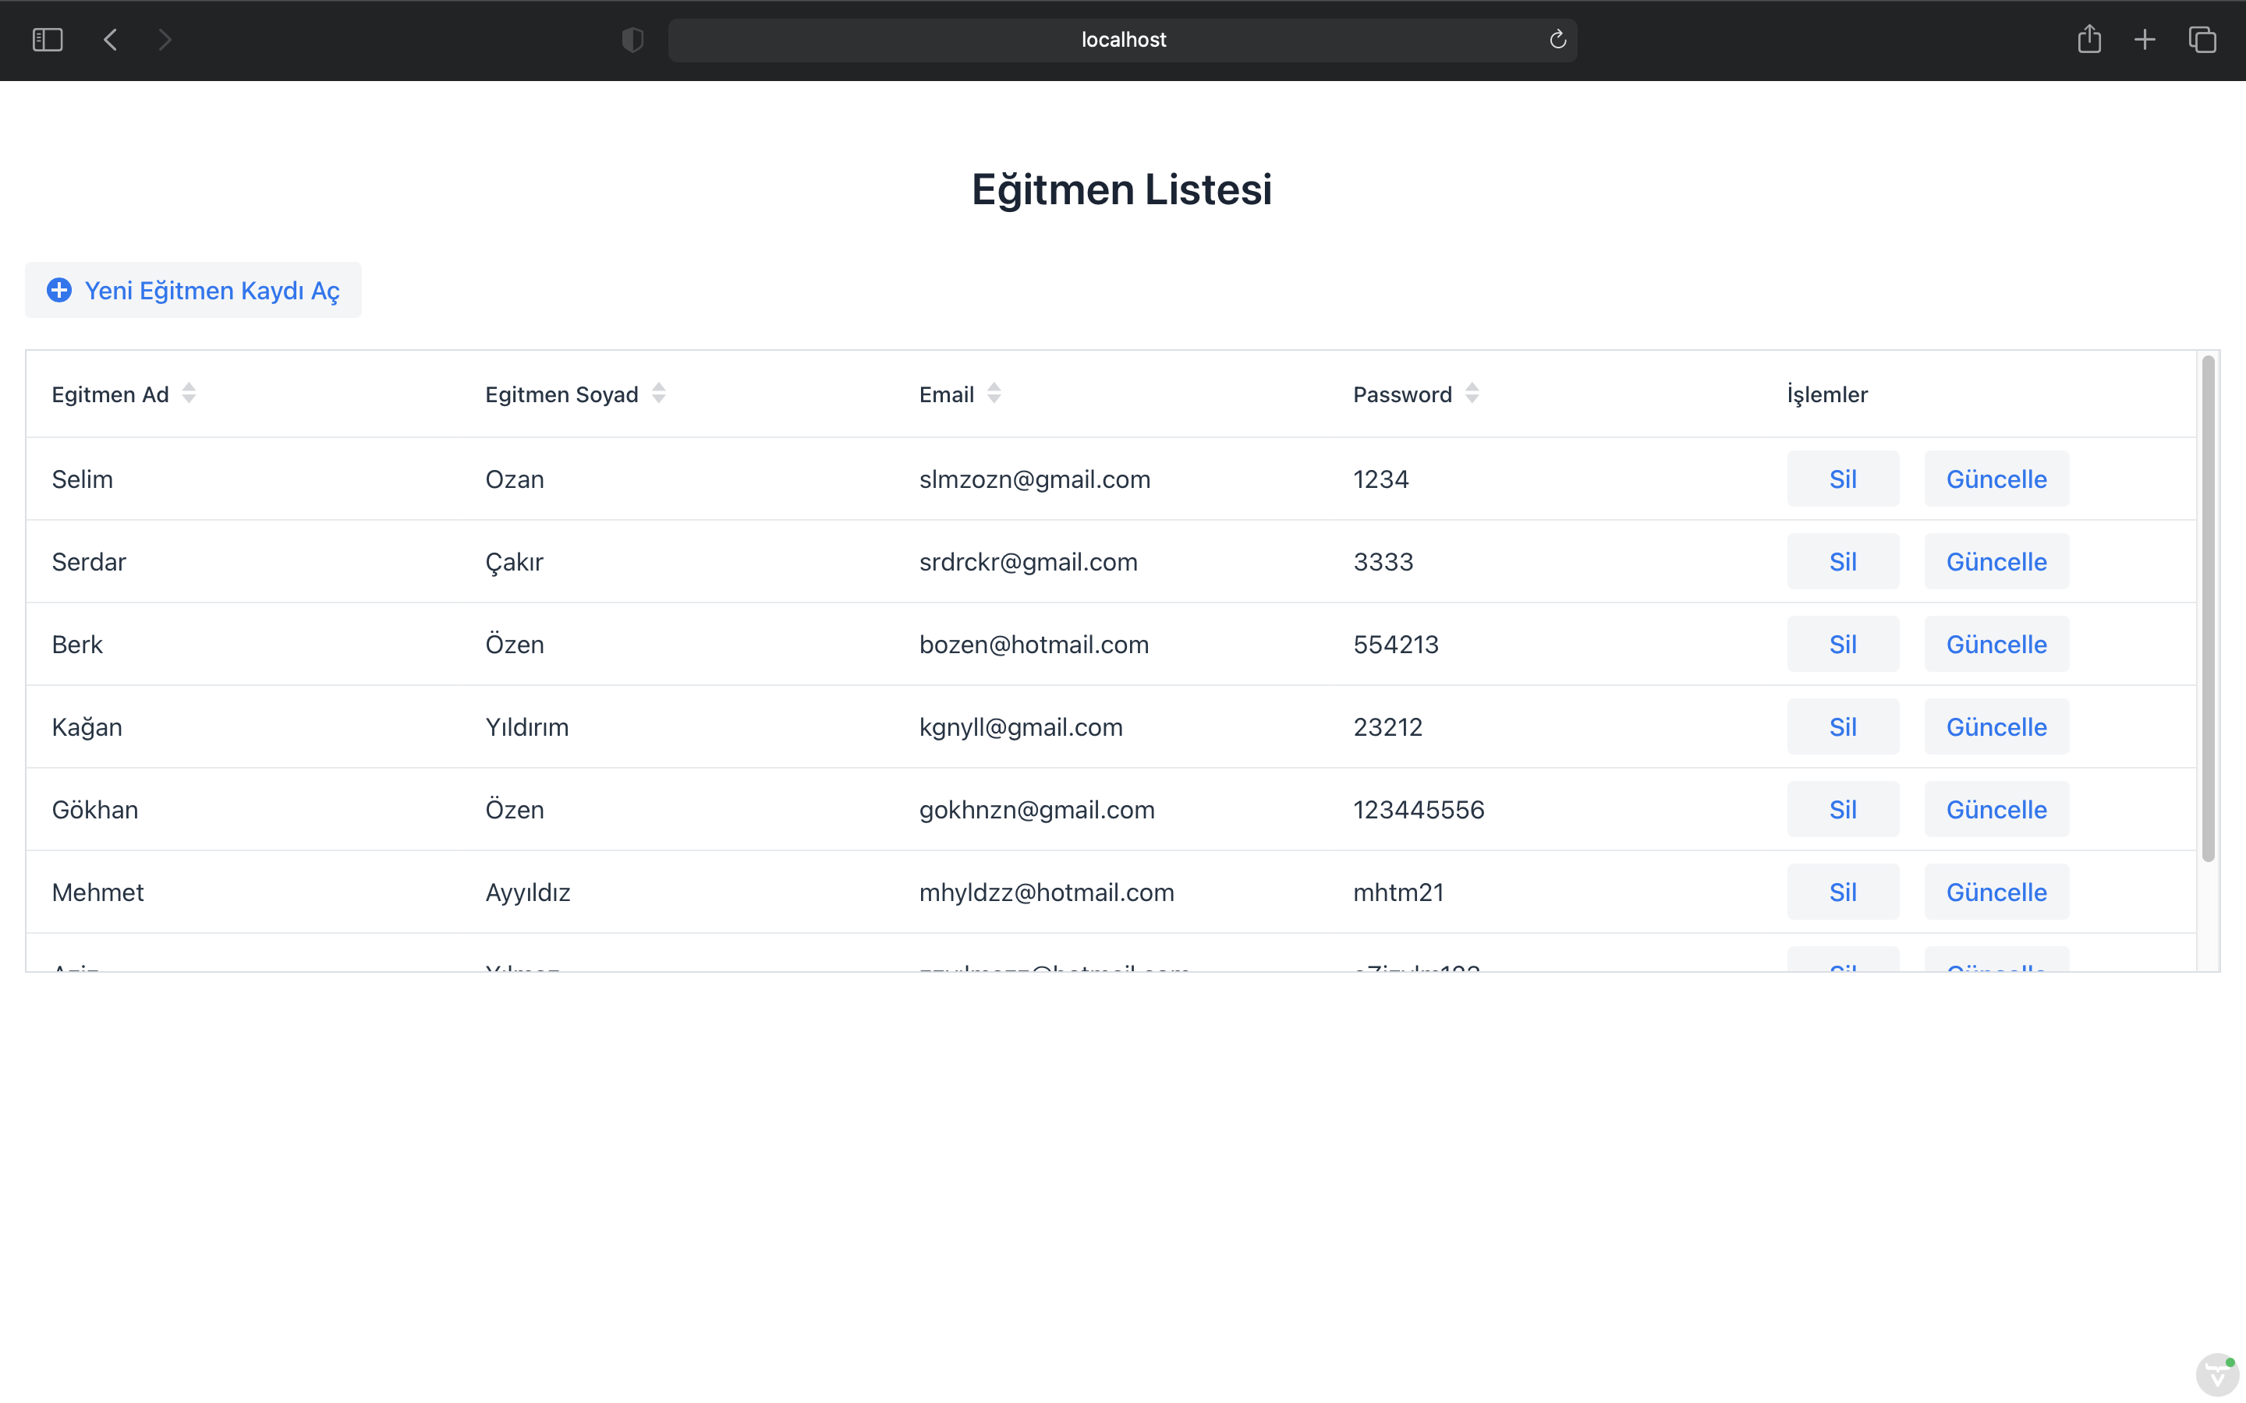Click the sort arrows on Egitmen Soyad

click(x=659, y=393)
